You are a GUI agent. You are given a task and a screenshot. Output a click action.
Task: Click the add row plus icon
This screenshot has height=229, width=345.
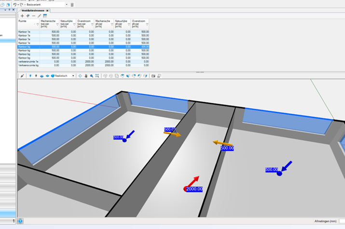click(22, 16)
